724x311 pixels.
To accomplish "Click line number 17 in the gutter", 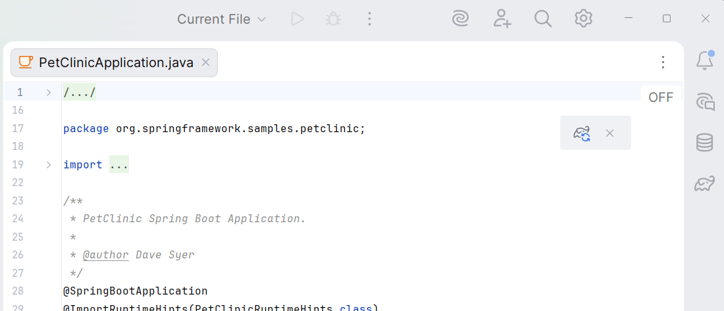I will pos(18,129).
